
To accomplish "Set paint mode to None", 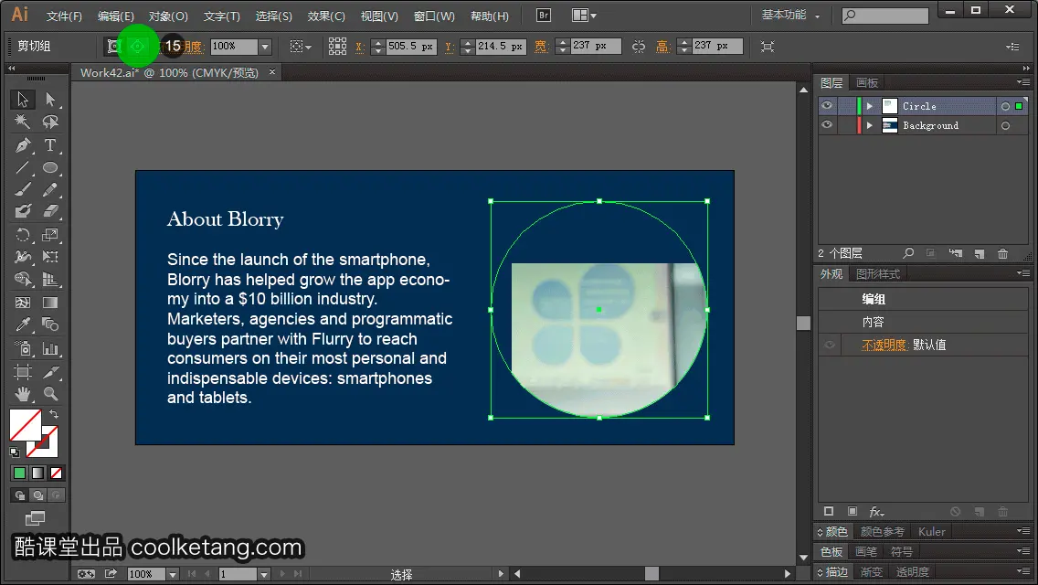I will 57,473.
